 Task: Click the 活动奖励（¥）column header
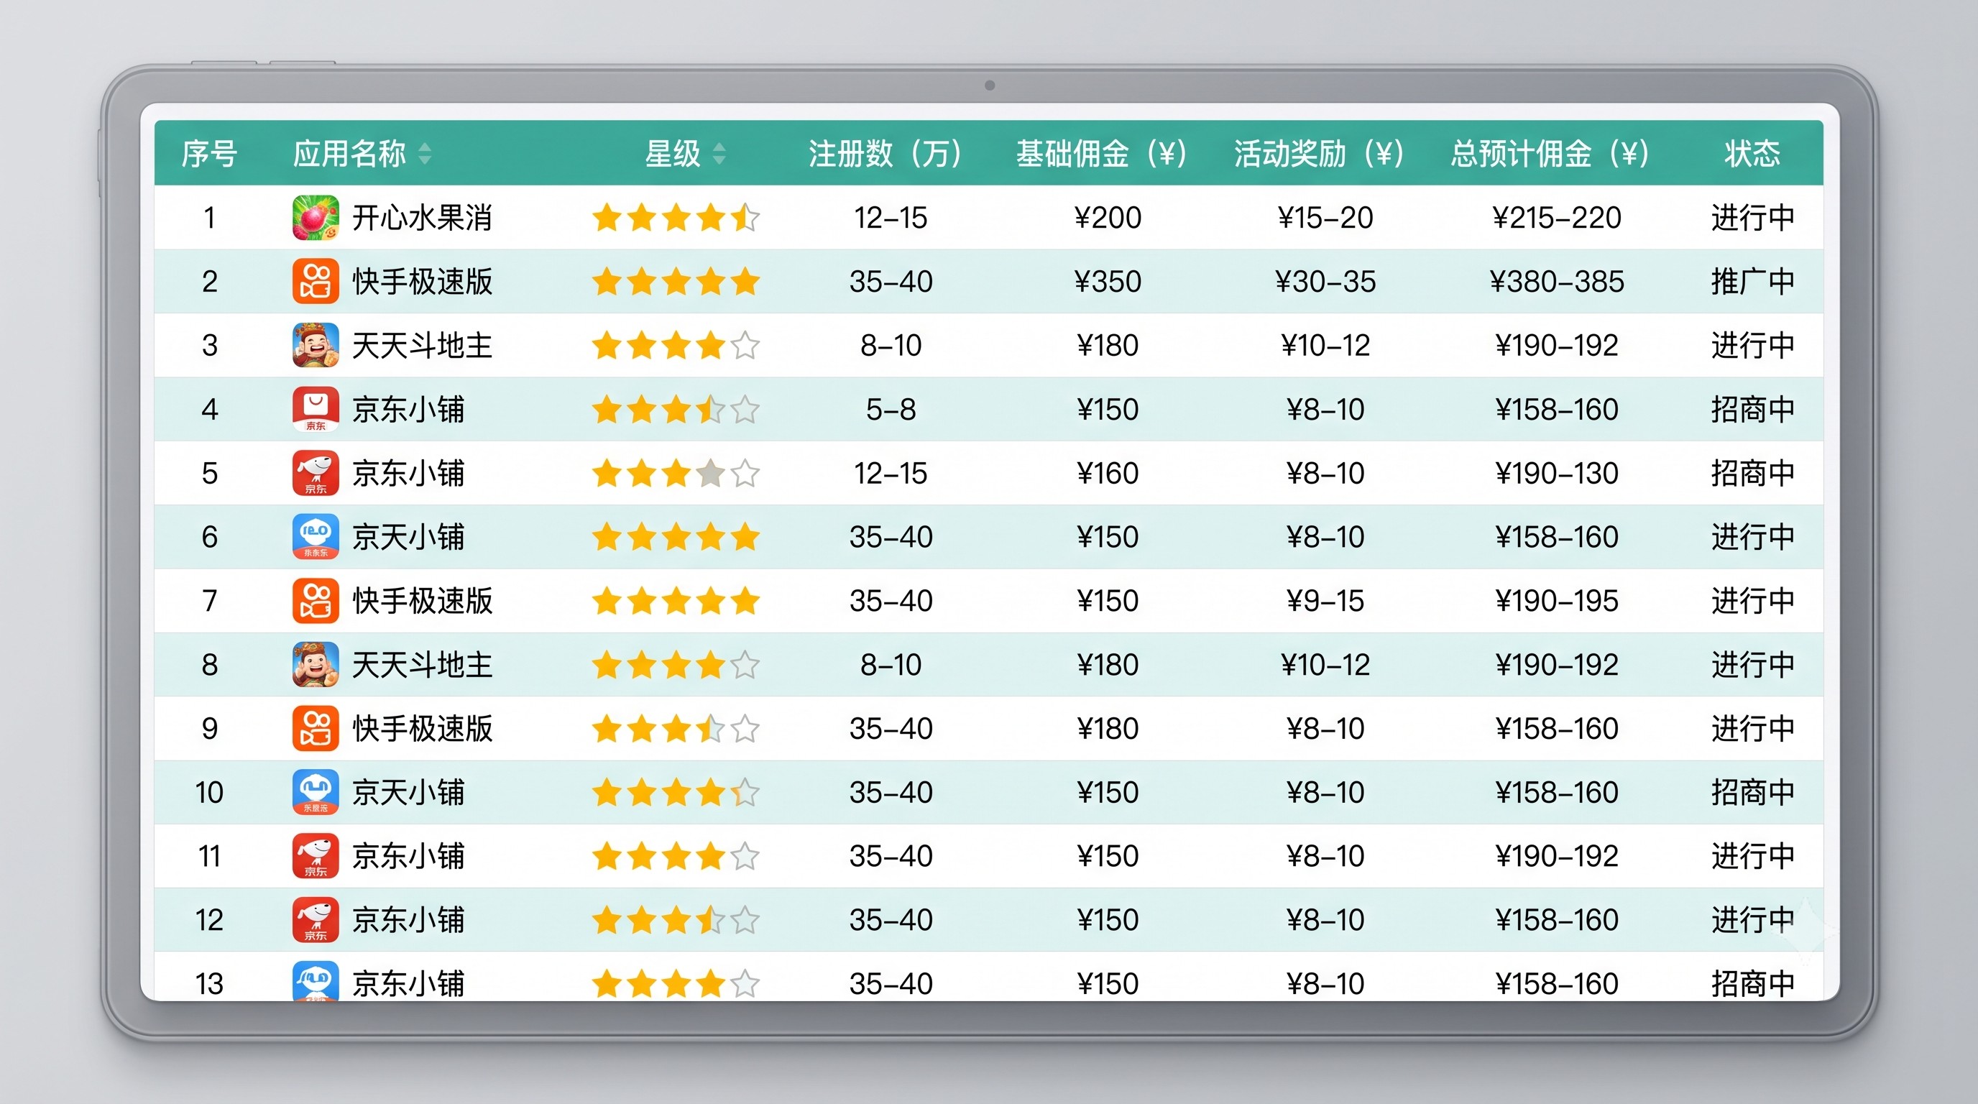click(x=1318, y=154)
